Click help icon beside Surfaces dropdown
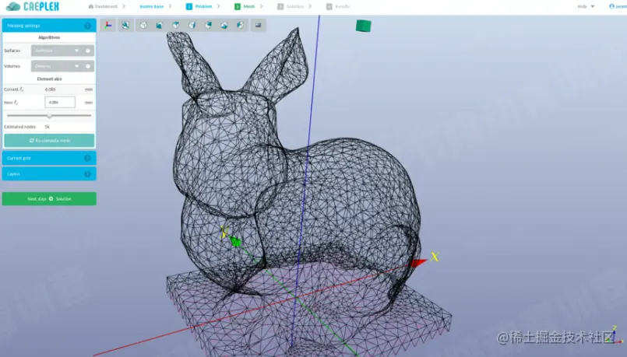 coord(88,51)
